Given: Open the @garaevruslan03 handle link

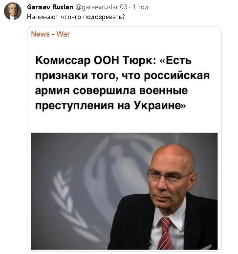Looking at the screenshot, I should (x=101, y=7).
